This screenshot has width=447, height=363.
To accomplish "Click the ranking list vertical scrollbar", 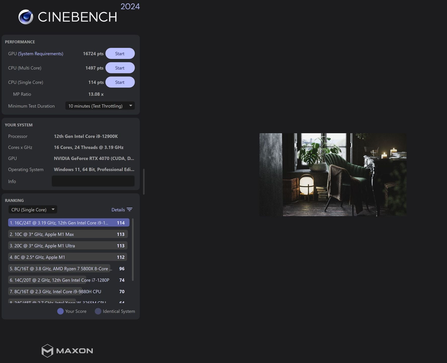I will point(133,250).
